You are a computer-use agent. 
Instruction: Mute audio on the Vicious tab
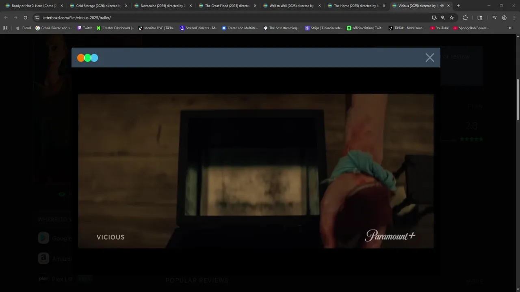[x=442, y=6]
